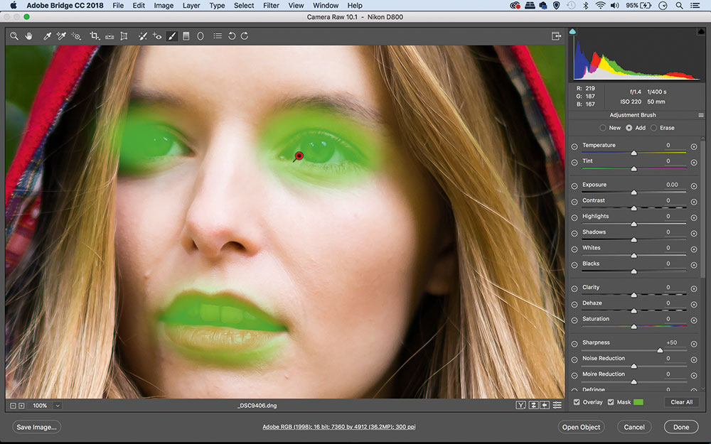Click the Bluetooth menu bar icon
Image resolution: width=711 pixels, height=444 pixels.
585,6
